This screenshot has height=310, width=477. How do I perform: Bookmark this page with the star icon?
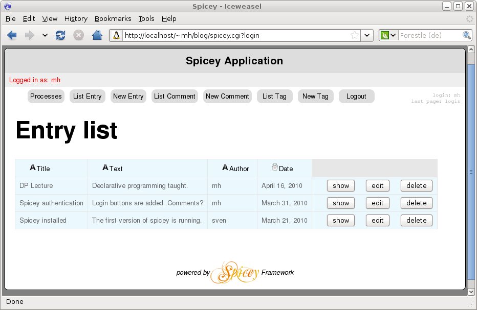tap(354, 35)
